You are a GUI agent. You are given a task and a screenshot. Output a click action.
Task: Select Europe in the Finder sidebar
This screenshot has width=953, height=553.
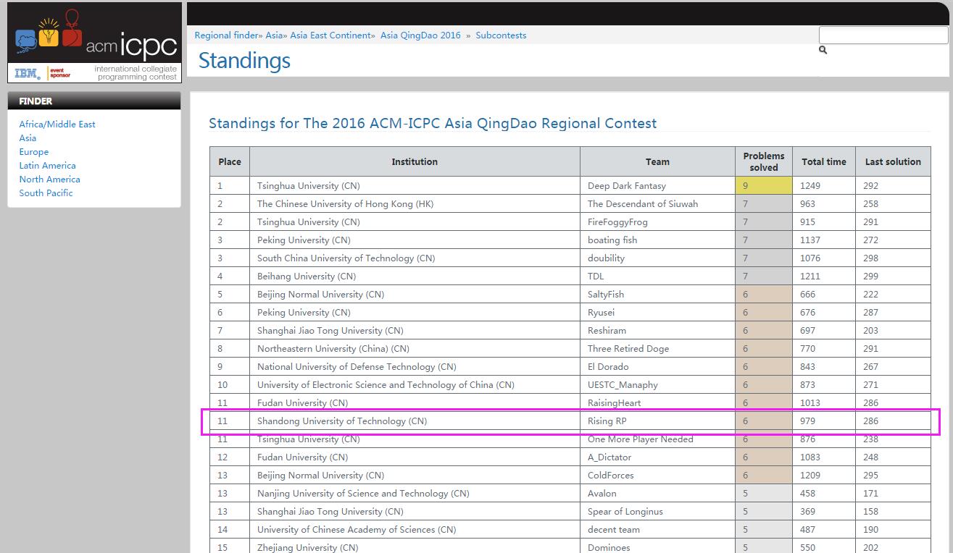(34, 152)
